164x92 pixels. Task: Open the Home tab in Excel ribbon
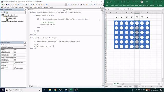pyautogui.click(x=112, y=5)
